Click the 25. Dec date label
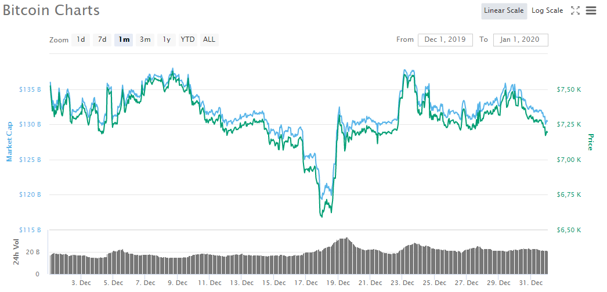The width and height of the screenshot is (607, 292). [434, 283]
